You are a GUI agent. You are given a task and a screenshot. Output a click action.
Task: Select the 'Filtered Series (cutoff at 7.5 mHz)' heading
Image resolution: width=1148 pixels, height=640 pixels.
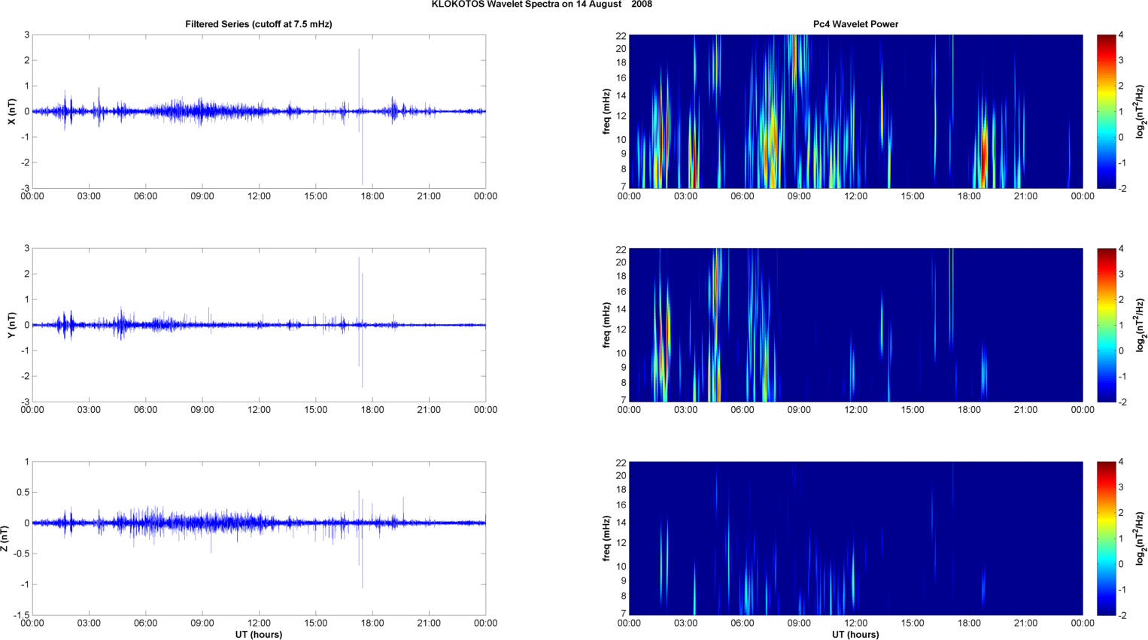tap(259, 24)
